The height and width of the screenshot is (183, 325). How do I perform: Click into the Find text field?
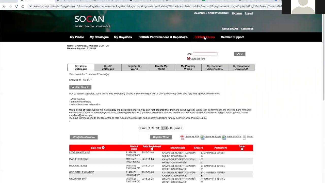(x=205, y=54)
